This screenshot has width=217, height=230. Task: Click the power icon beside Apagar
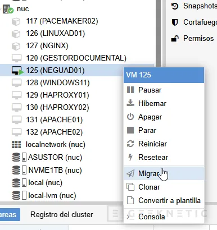[x=130, y=117]
